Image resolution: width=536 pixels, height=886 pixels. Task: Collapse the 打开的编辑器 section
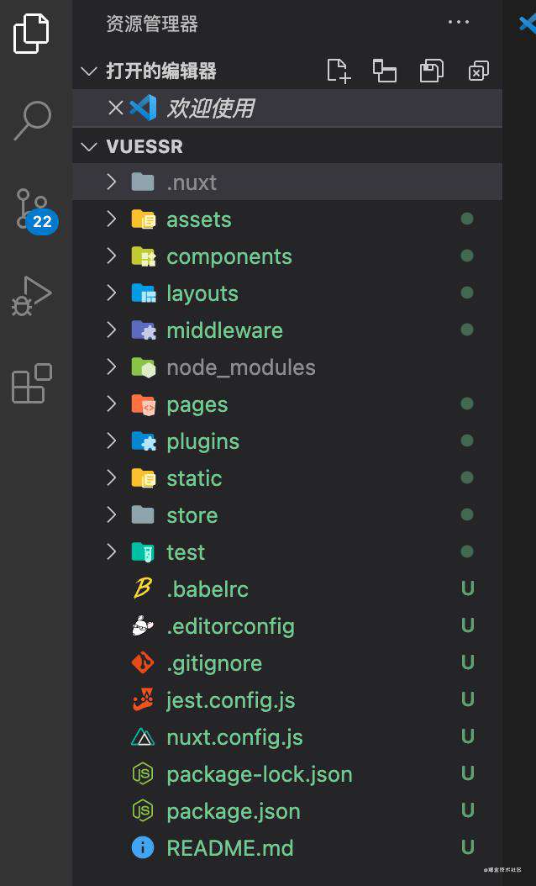89,71
